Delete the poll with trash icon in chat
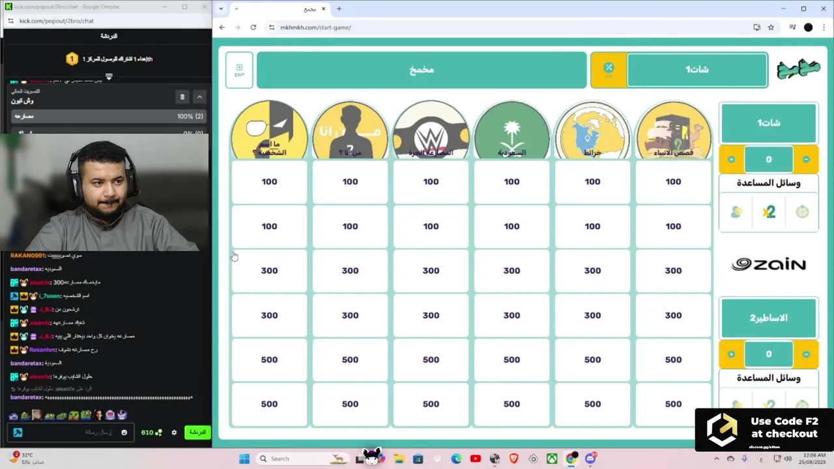 coord(182,96)
